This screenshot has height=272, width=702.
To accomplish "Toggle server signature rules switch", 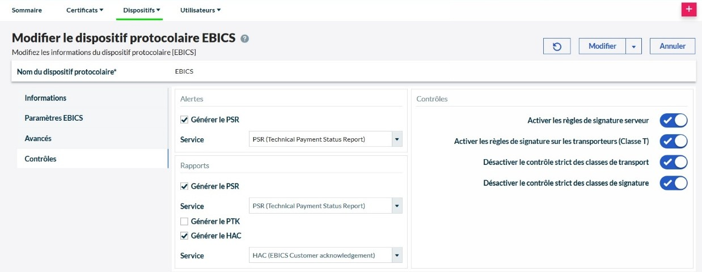I will [673, 120].
